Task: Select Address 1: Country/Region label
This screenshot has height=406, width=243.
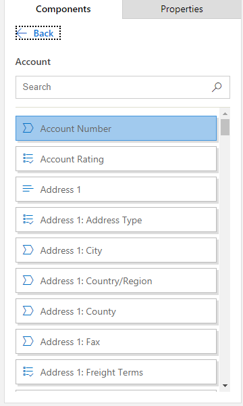Action: click(97, 281)
